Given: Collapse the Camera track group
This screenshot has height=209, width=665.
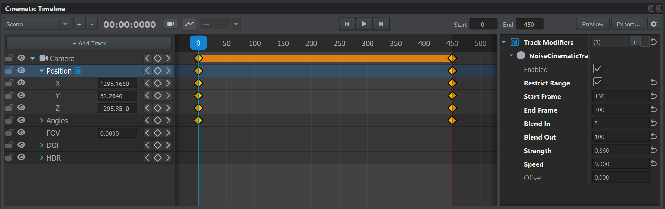Looking at the screenshot, I should pyautogui.click(x=33, y=59).
